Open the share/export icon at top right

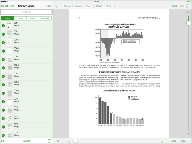click(188, 6)
